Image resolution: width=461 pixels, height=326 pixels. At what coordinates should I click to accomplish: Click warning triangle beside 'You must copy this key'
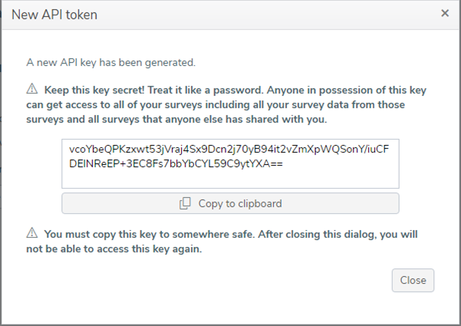(x=32, y=233)
